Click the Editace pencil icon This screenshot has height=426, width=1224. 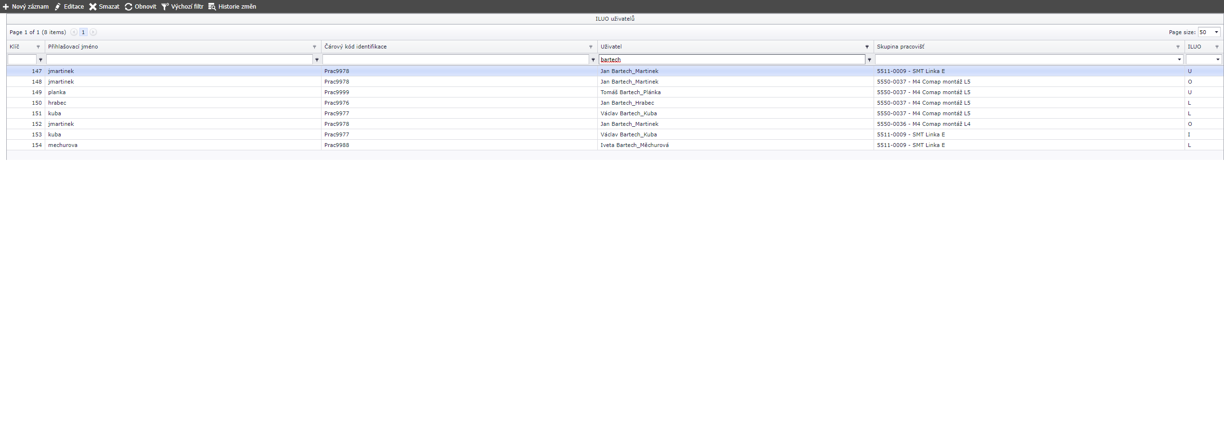pyautogui.click(x=58, y=7)
